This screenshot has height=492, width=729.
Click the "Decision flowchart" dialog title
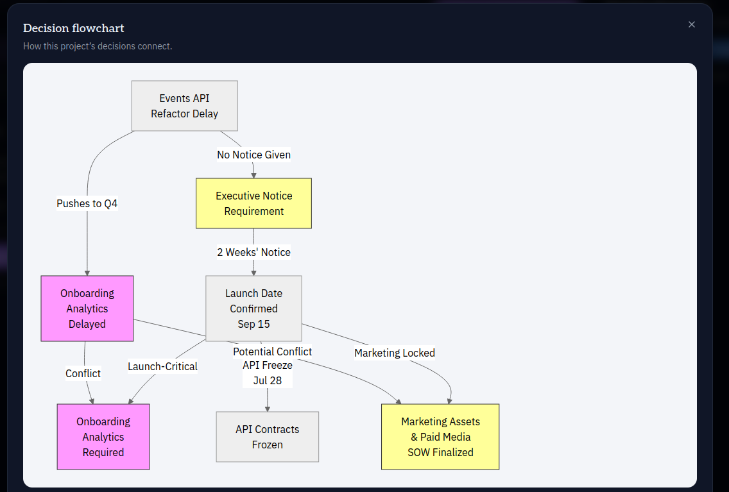(73, 28)
